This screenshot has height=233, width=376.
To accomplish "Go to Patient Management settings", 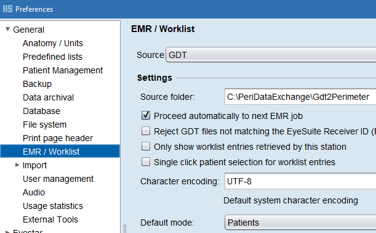I will (63, 70).
